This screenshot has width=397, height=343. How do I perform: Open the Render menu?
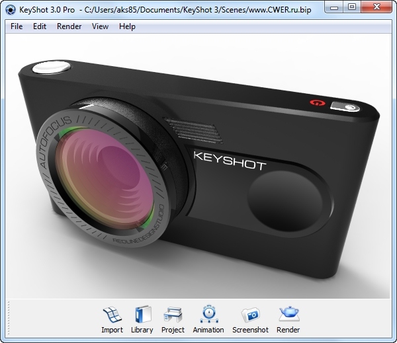(x=69, y=26)
